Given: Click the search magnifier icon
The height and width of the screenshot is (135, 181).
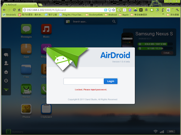Looking at the screenshot, I should click(114, 21).
